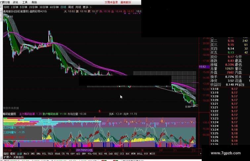
Task: Apply the EMV indicator
Action: (x=84, y=154)
